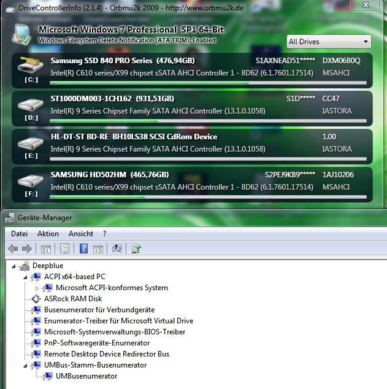This screenshot has width=387, height=389.
Task: Click icon beside Busenumerator für Verbundgeräte
Action: pyautogui.click(x=36, y=310)
